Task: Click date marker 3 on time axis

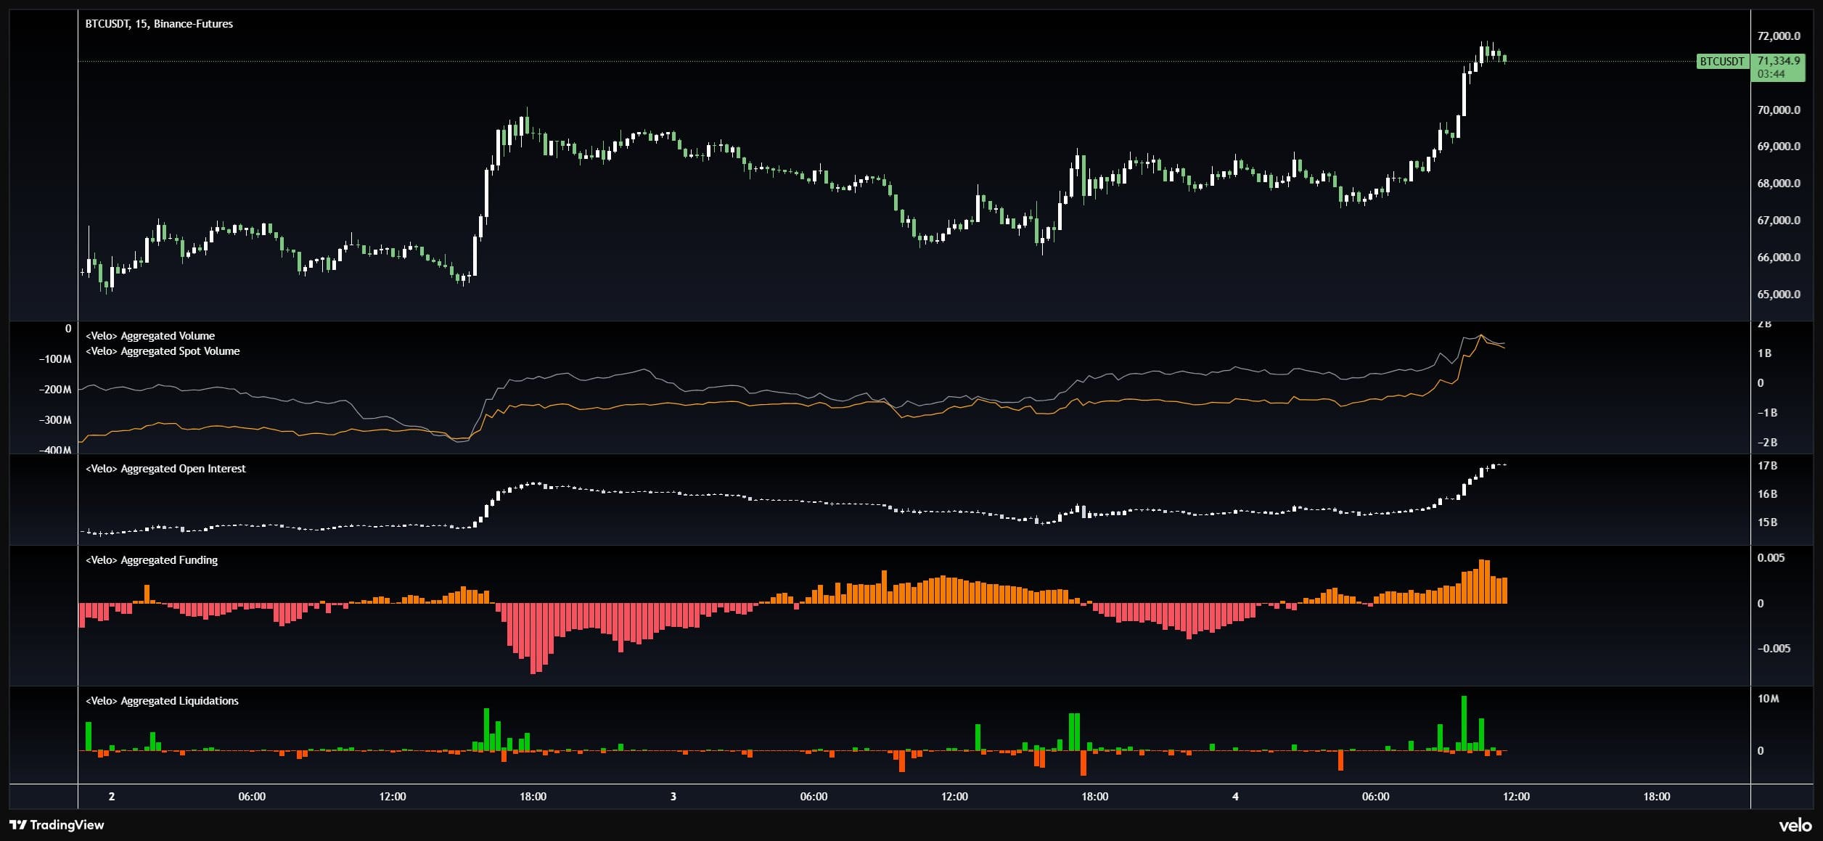Action: [673, 797]
